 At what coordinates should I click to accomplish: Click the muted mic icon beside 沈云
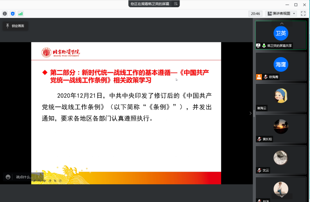259,170
